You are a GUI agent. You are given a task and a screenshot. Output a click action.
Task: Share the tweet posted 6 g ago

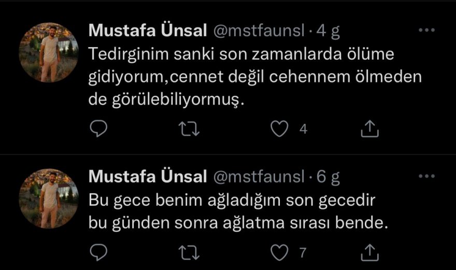point(370,252)
